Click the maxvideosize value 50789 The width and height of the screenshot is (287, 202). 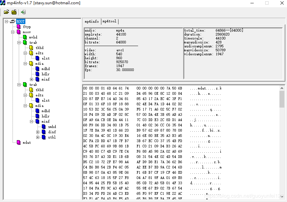click(x=220, y=50)
